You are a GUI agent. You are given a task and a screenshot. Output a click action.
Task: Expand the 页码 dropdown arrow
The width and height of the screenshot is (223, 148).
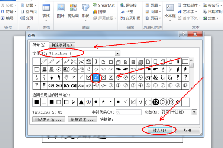pos(160,18)
